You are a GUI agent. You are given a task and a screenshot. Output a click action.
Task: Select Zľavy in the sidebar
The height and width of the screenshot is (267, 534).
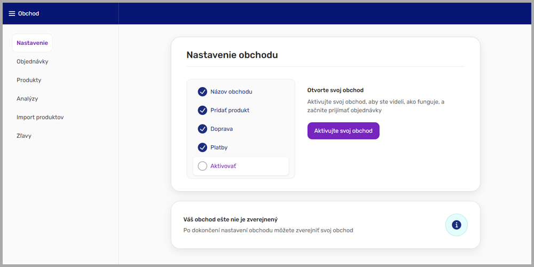24,136
